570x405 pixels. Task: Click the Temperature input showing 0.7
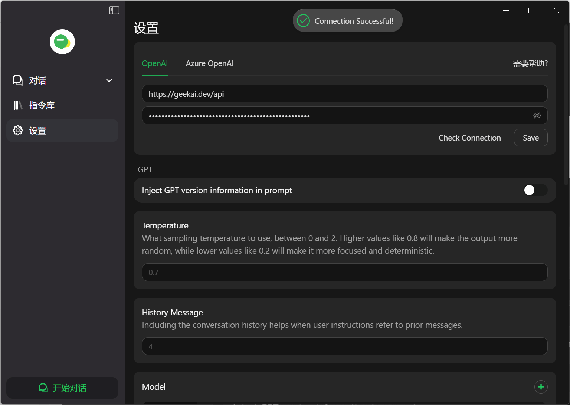point(345,272)
